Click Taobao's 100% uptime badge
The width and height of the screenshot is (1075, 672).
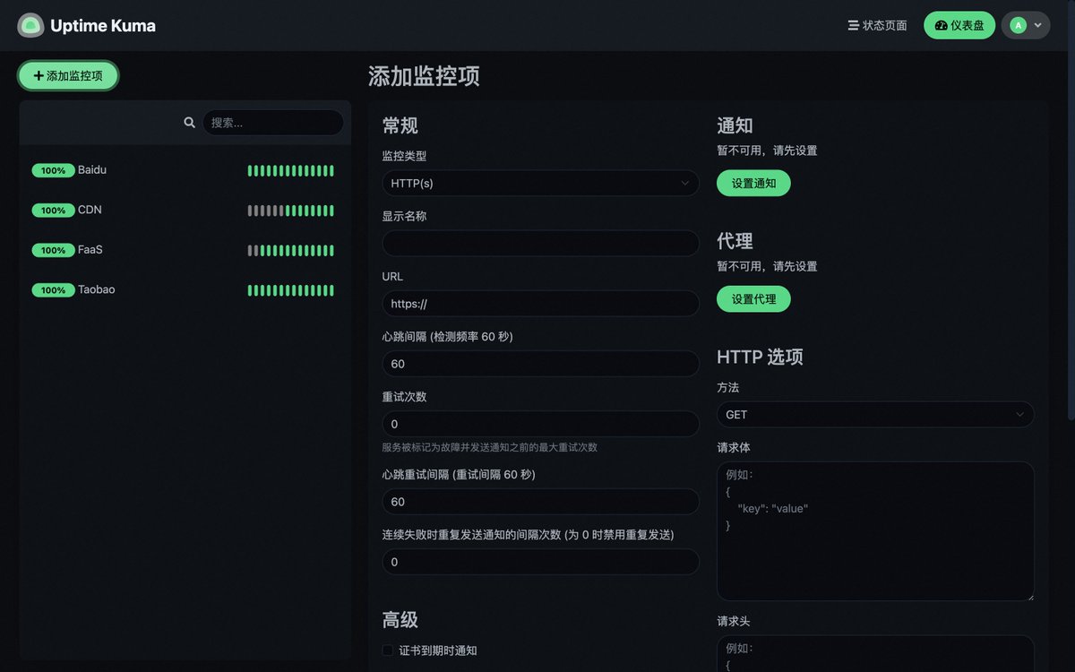53,290
